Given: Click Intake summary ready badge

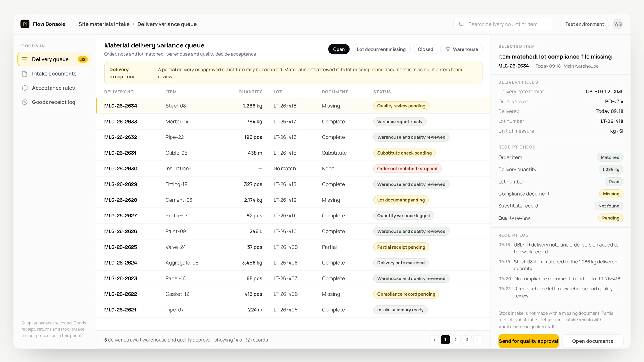Looking at the screenshot, I should pyautogui.click(x=400, y=310).
